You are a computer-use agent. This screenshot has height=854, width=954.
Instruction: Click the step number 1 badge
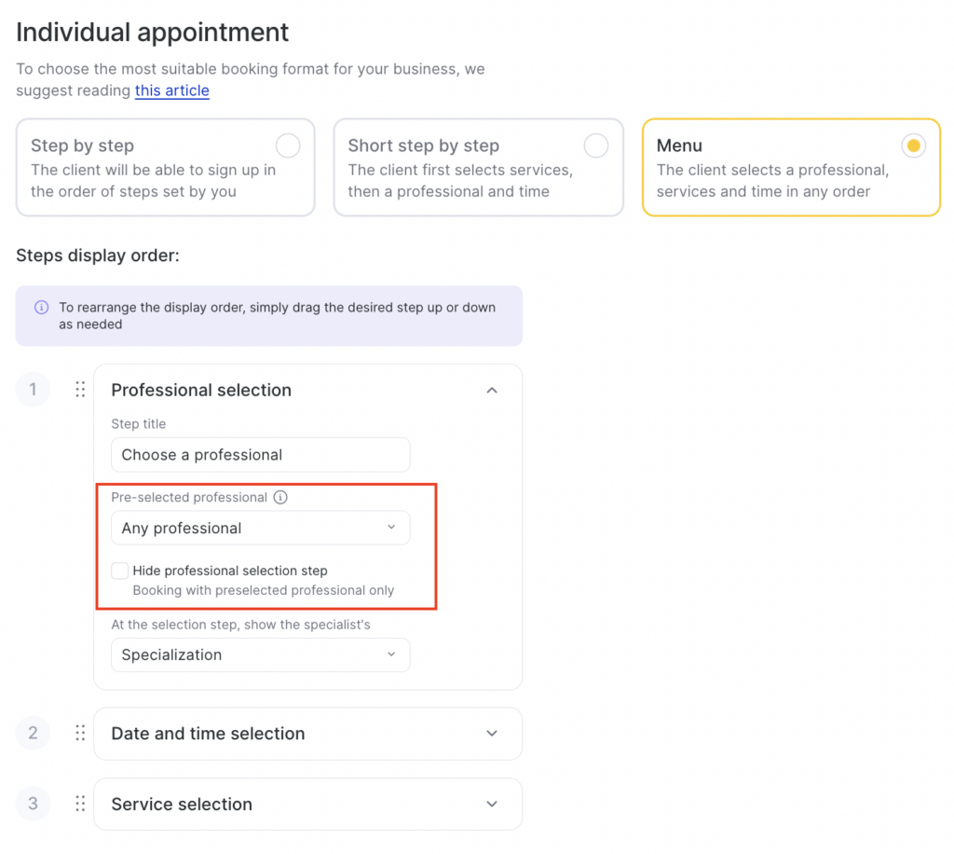tap(33, 390)
